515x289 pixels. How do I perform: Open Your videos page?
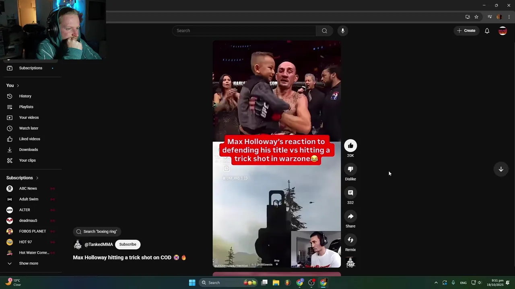[31, 118]
